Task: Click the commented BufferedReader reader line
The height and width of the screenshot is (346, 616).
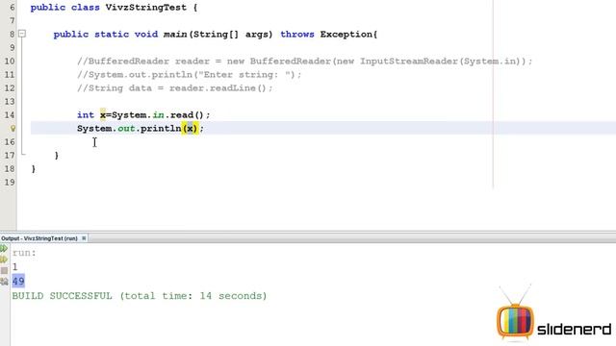Action: pyautogui.click(x=304, y=62)
